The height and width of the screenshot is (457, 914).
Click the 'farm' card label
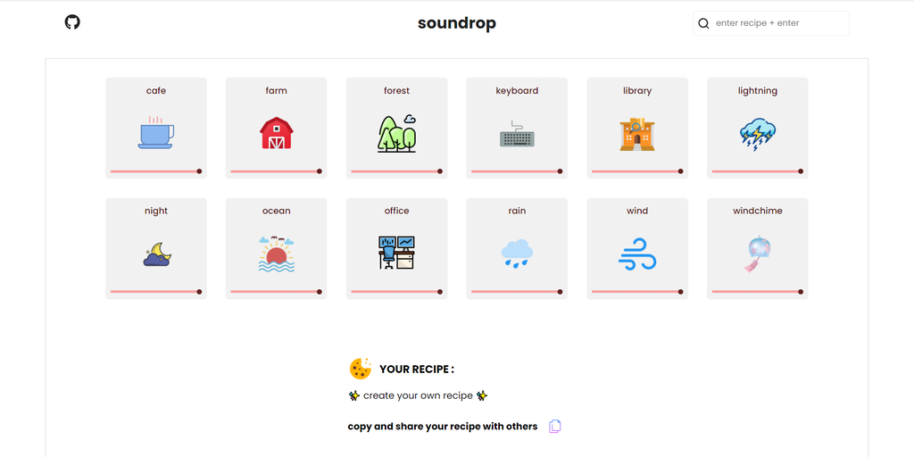click(x=277, y=91)
